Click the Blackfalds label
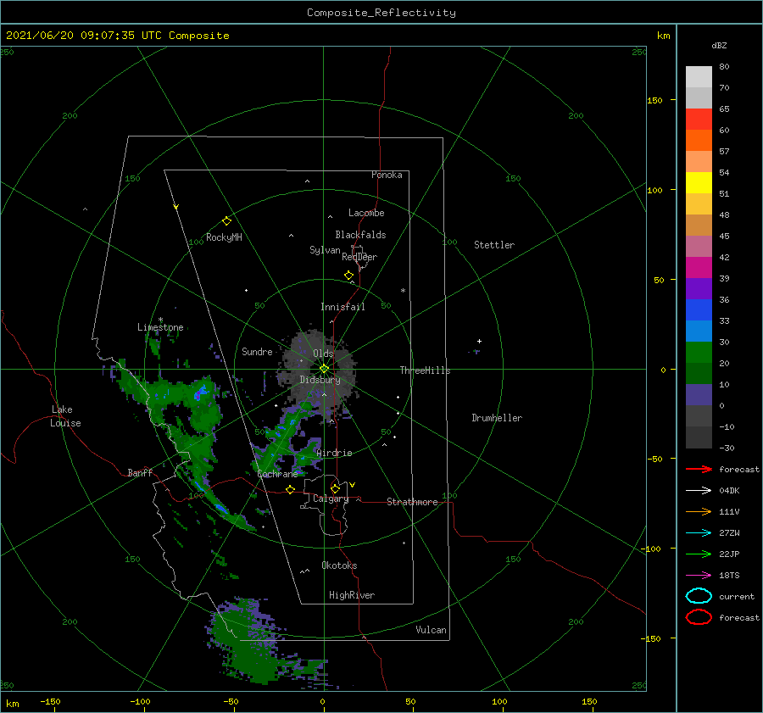This screenshot has height=713, width=763. [360, 235]
